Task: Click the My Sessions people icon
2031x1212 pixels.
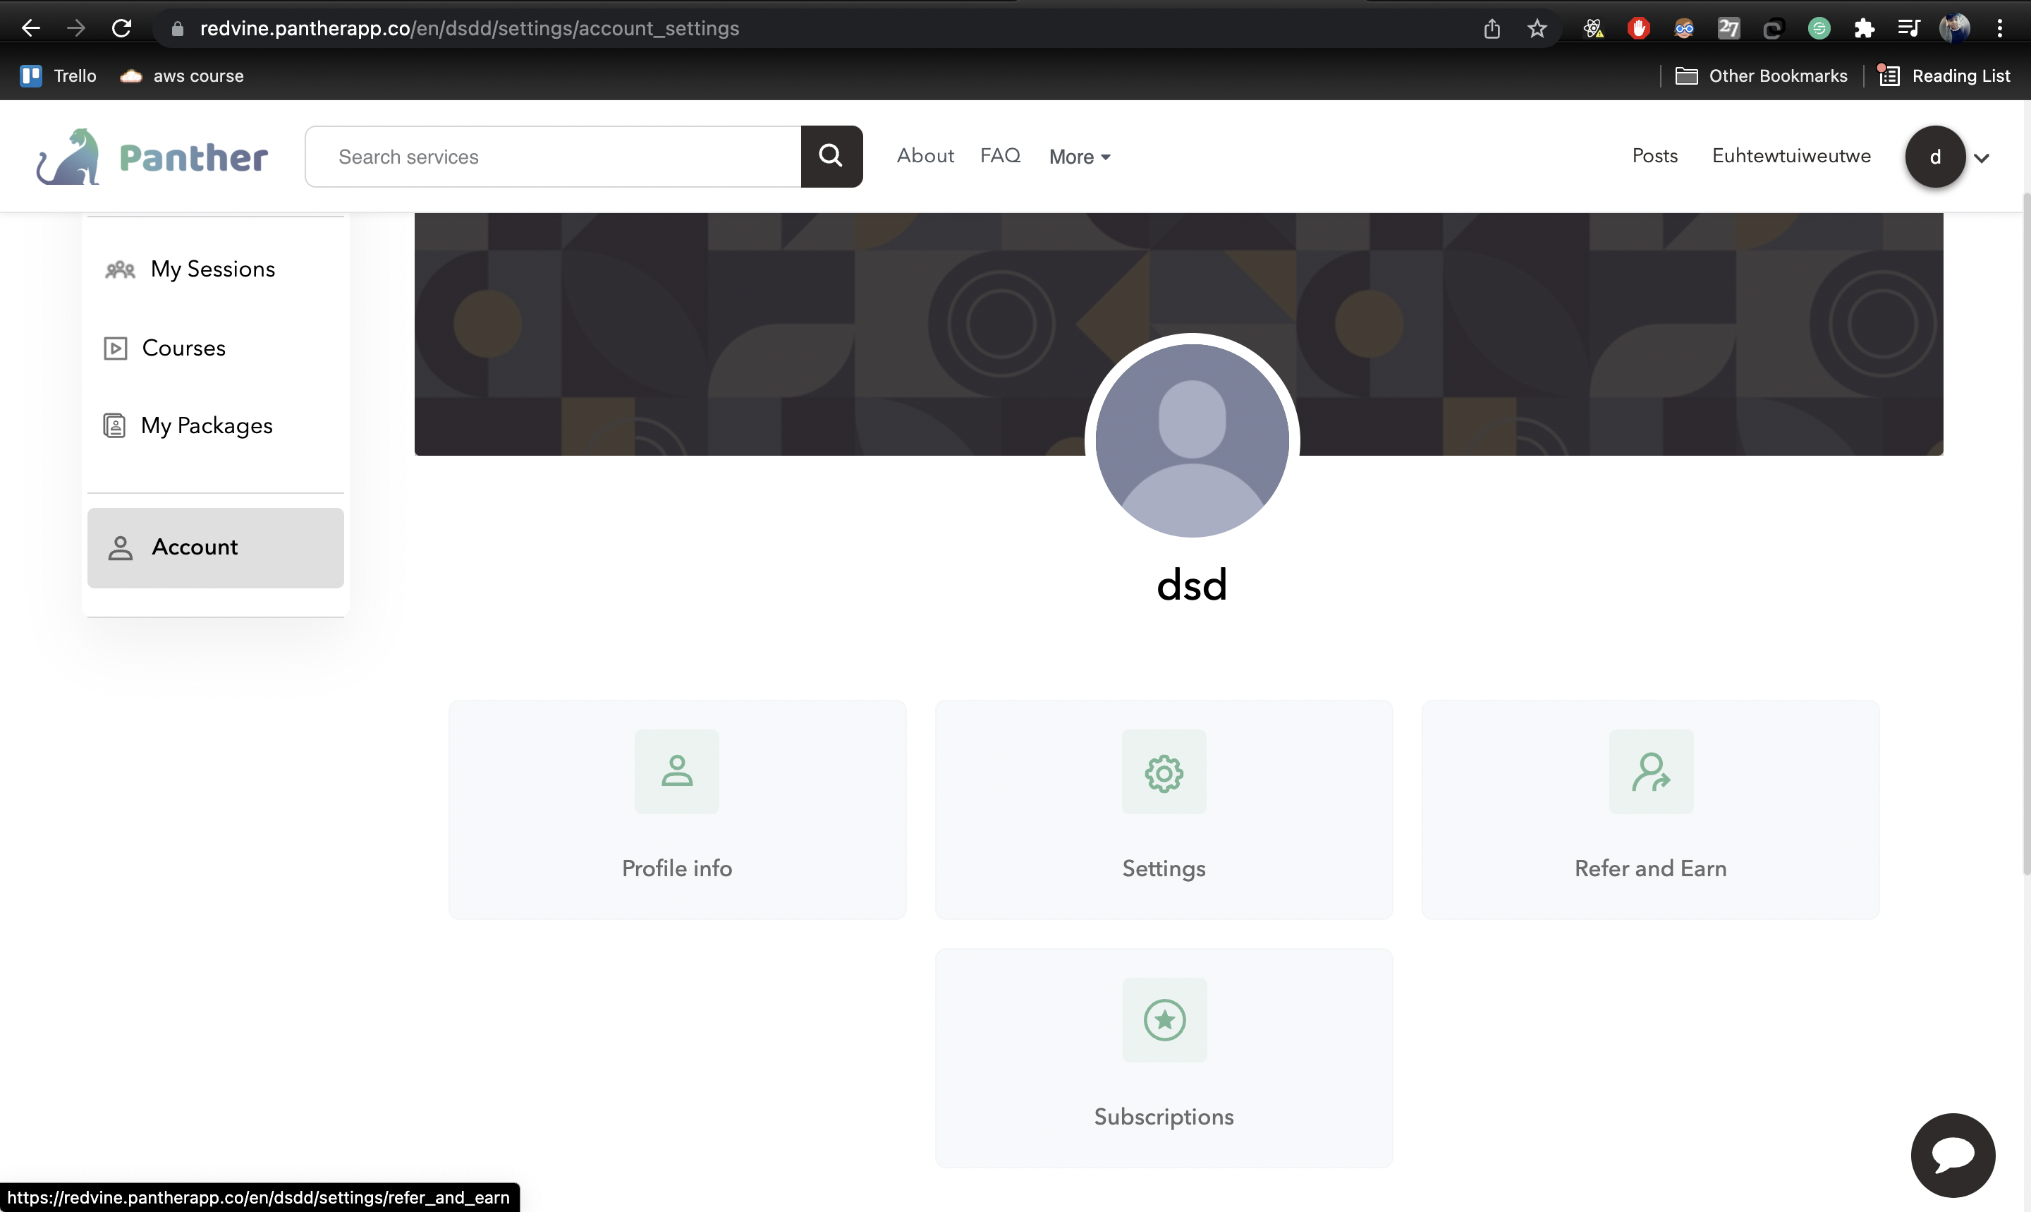Action: click(120, 269)
